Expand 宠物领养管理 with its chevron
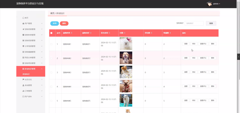 point(42,40)
